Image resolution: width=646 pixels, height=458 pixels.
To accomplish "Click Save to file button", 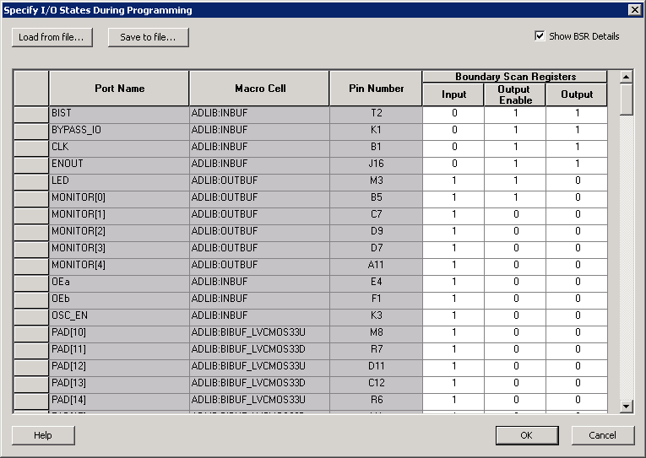I will tap(148, 37).
